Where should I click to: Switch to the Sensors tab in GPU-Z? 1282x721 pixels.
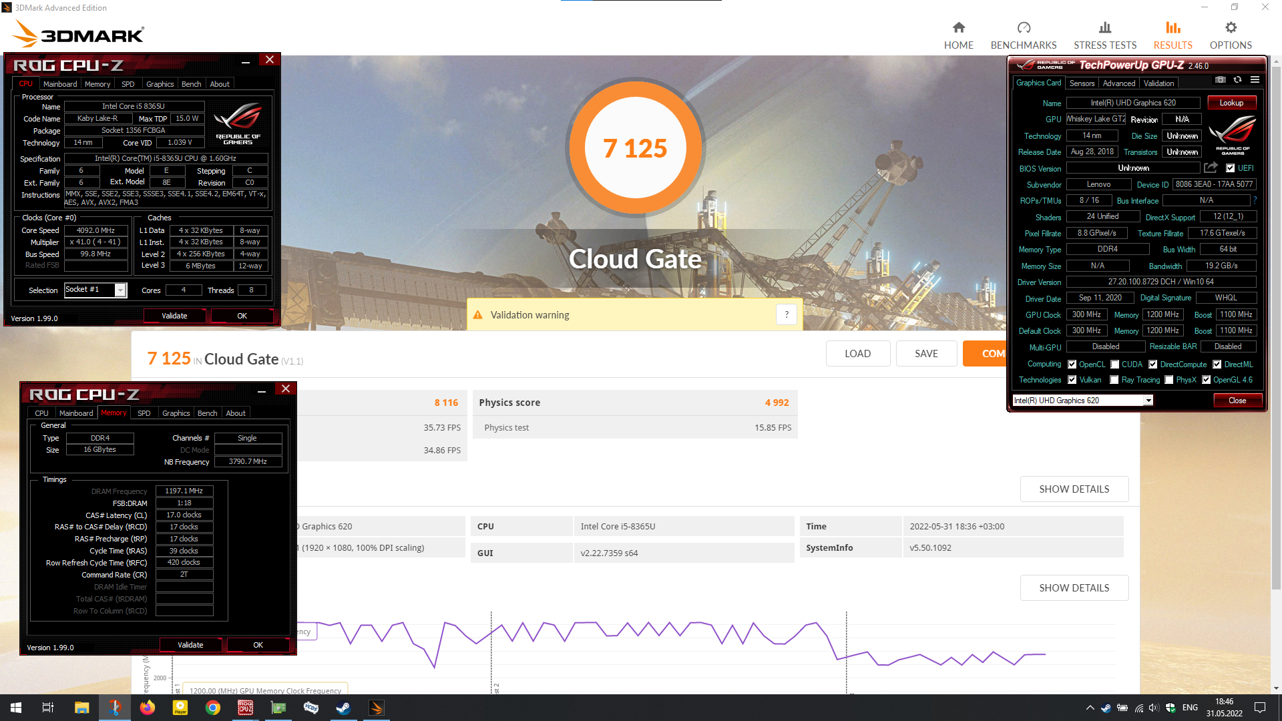point(1082,83)
